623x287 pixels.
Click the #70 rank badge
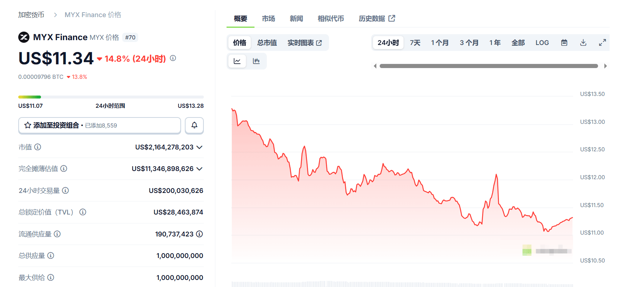click(x=130, y=38)
